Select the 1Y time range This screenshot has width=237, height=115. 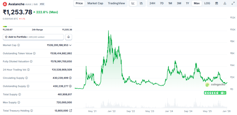187,3
